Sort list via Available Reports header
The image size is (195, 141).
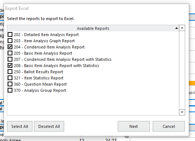[93, 28]
